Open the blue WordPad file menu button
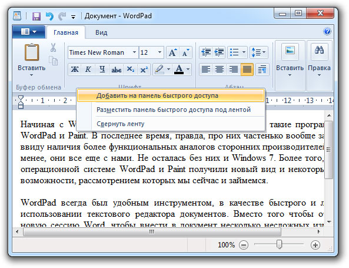Image resolution: width=349 pixels, height=268 pixels. coord(29,32)
